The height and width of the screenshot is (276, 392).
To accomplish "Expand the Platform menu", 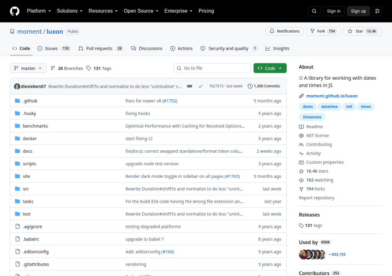I will tap(39, 11).
